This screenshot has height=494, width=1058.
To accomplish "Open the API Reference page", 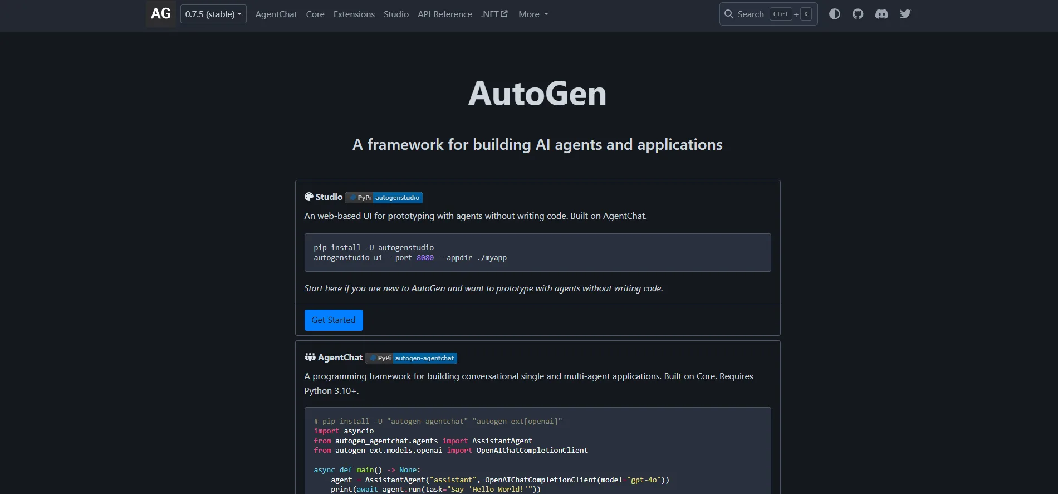I will coord(444,14).
